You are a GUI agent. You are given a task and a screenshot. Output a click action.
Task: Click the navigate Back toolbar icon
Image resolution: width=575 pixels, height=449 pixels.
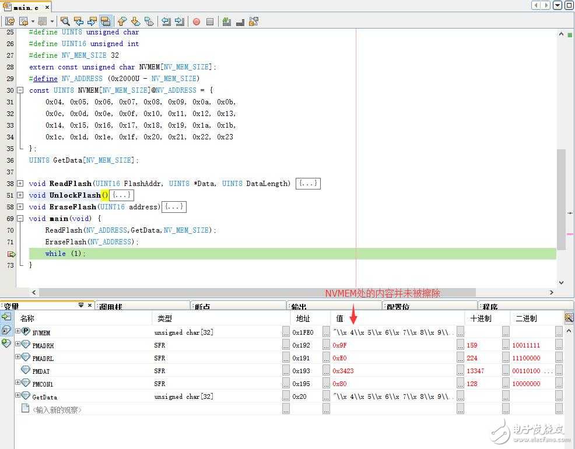24,22
